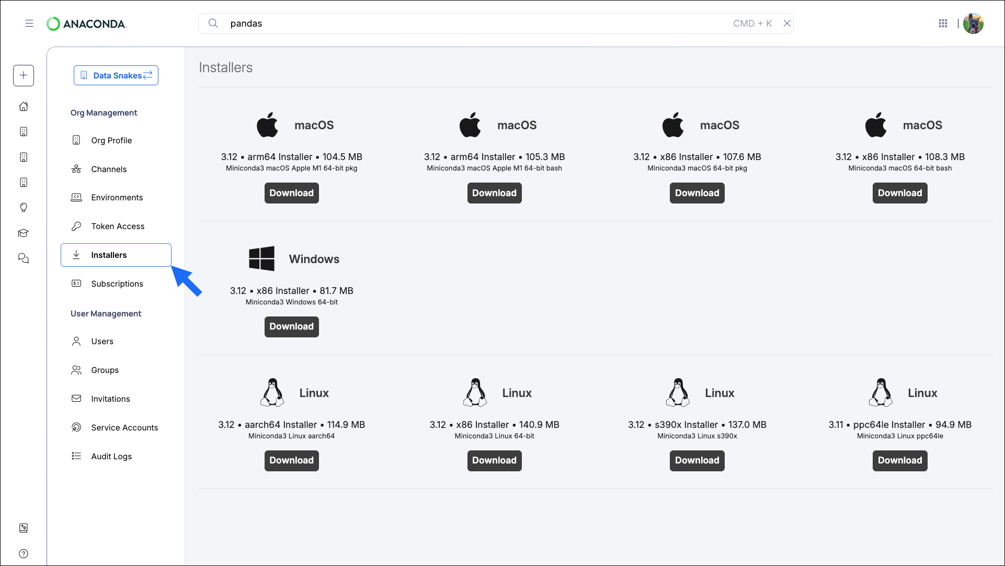Switch organization with Data Snakes button

(x=116, y=75)
